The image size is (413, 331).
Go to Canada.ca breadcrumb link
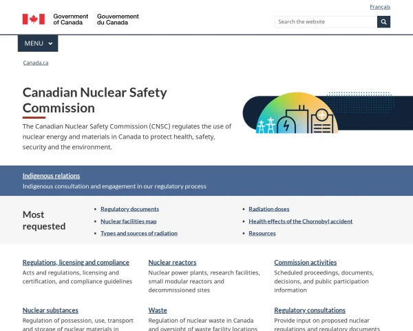36,63
